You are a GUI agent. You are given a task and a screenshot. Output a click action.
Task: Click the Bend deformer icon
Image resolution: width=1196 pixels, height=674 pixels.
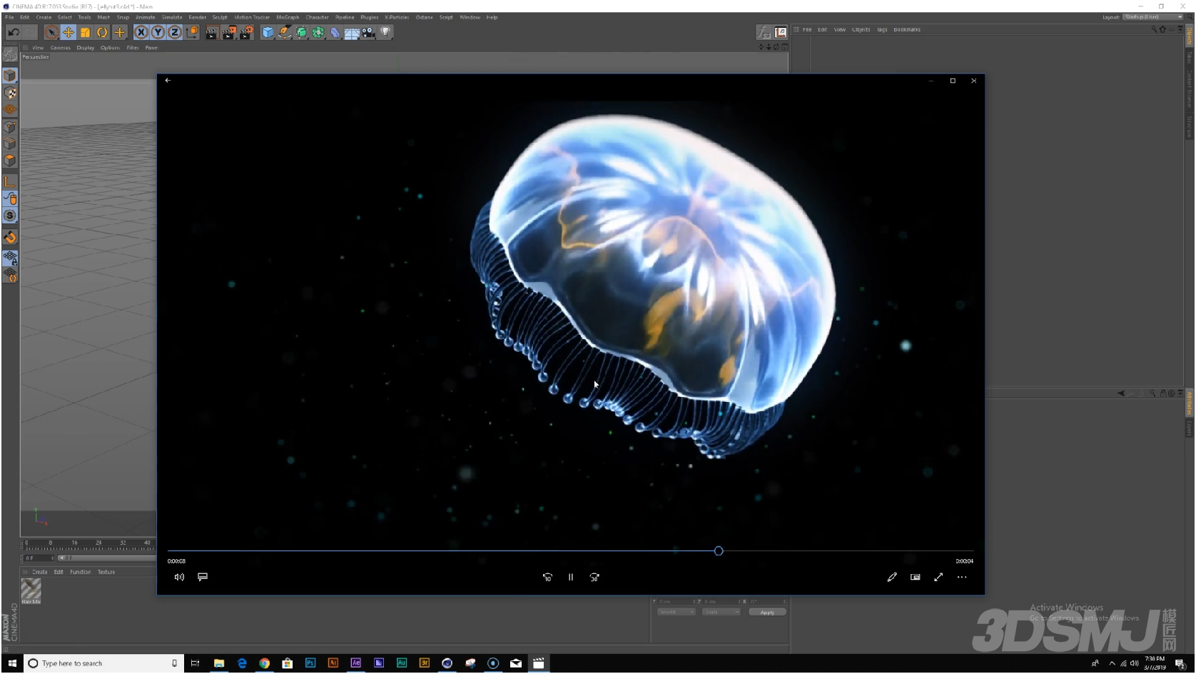pos(335,32)
